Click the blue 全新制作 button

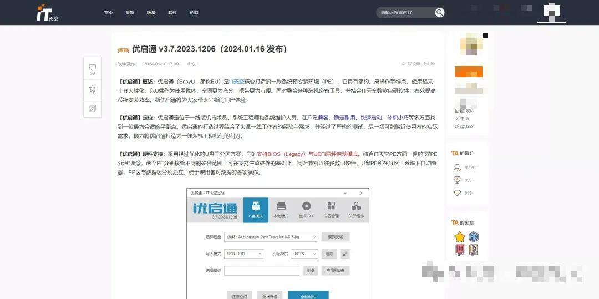(308, 295)
